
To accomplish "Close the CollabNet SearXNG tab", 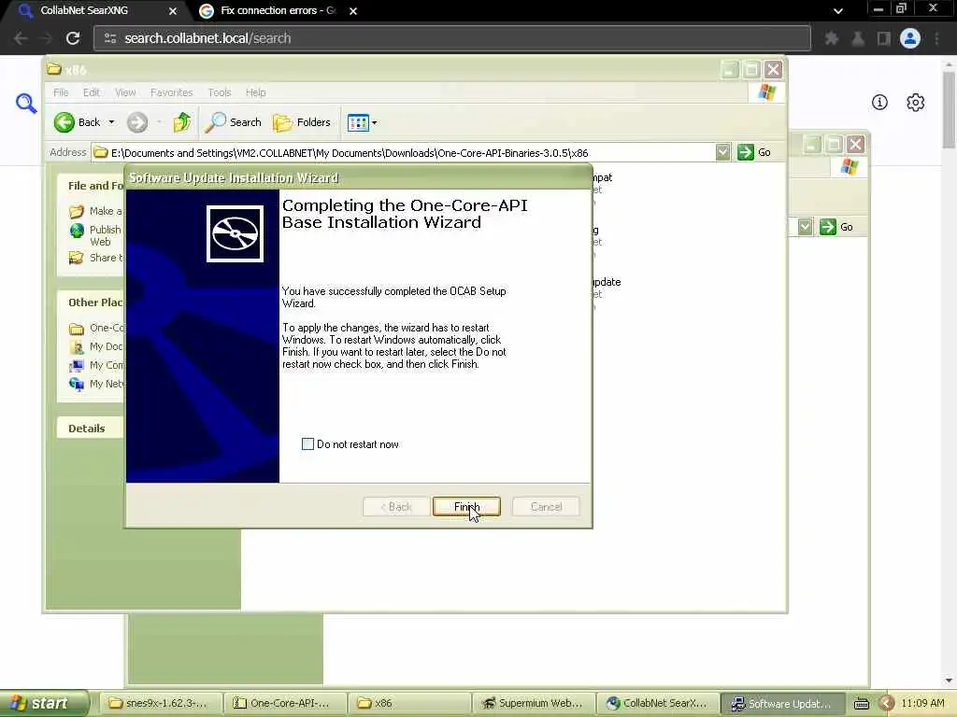I will click(173, 11).
